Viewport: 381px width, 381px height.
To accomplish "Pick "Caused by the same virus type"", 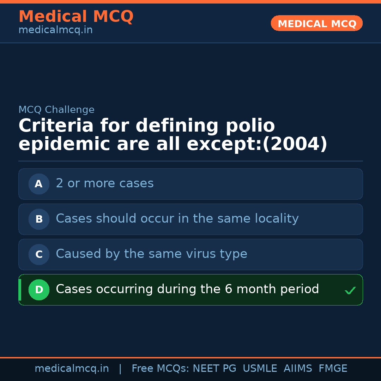I will tap(151, 254).
